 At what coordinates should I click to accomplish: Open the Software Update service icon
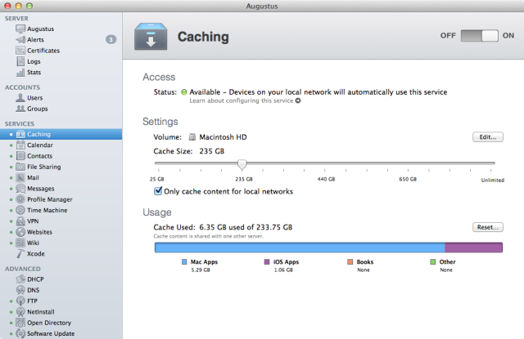click(20, 333)
